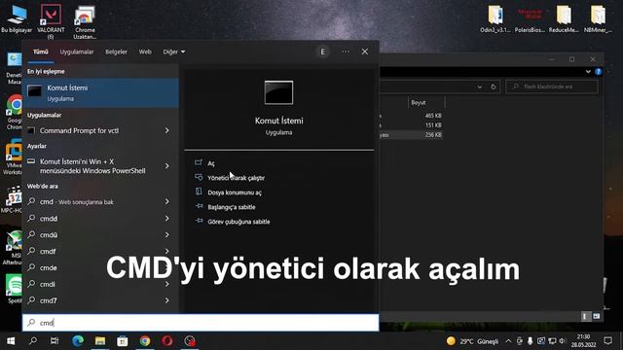
Task: Expand the Diğer dropdown
Action: [x=173, y=52]
